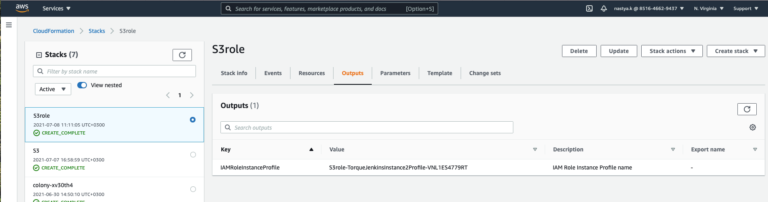Refresh the Outputs table
Screen dimensions: 768x202
[x=747, y=109]
